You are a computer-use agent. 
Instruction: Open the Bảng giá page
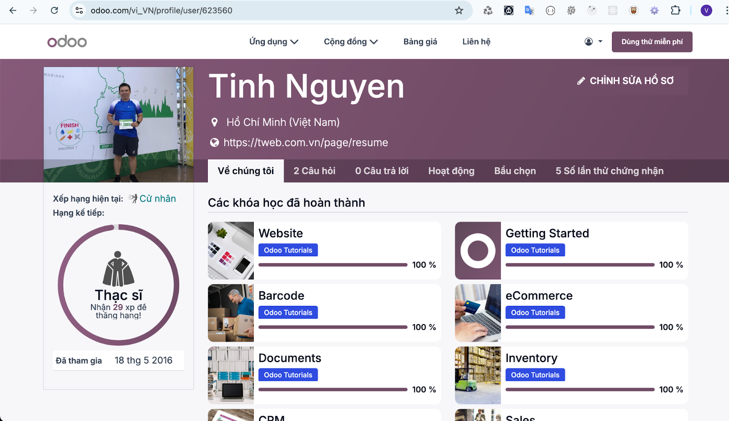click(x=420, y=41)
